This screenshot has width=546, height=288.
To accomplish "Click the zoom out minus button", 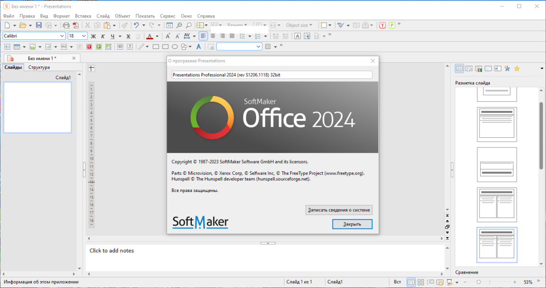I will click(465, 282).
